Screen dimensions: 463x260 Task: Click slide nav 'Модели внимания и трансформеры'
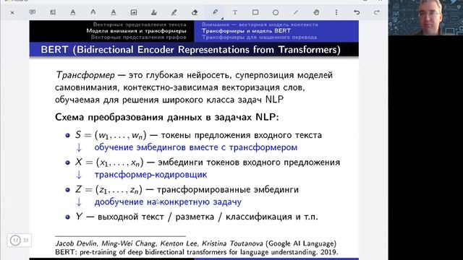pyautogui.click(x=137, y=30)
